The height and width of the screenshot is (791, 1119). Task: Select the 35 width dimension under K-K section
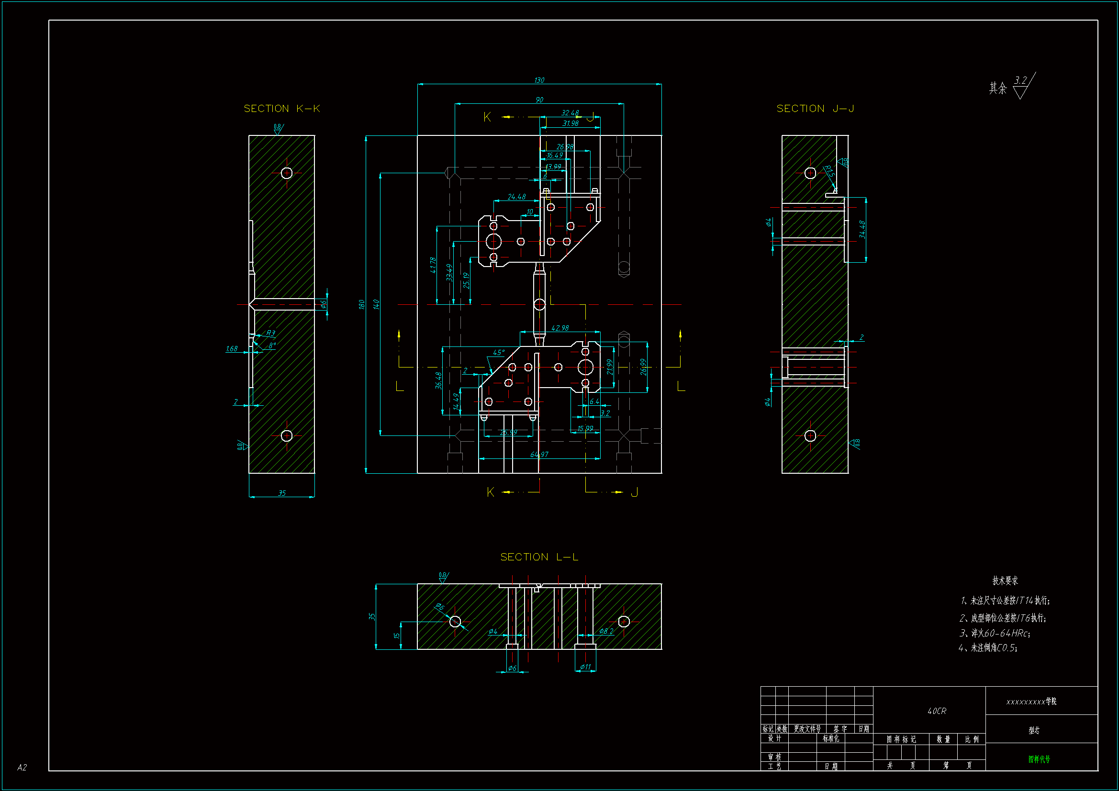[282, 493]
